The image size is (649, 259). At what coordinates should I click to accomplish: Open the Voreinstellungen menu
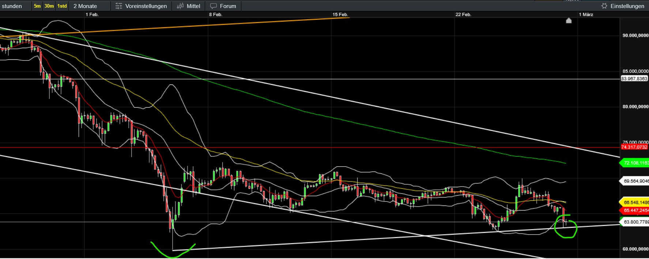point(146,6)
